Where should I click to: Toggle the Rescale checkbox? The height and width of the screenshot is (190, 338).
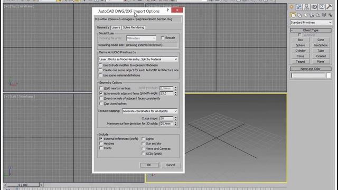click(x=163, y=38)
